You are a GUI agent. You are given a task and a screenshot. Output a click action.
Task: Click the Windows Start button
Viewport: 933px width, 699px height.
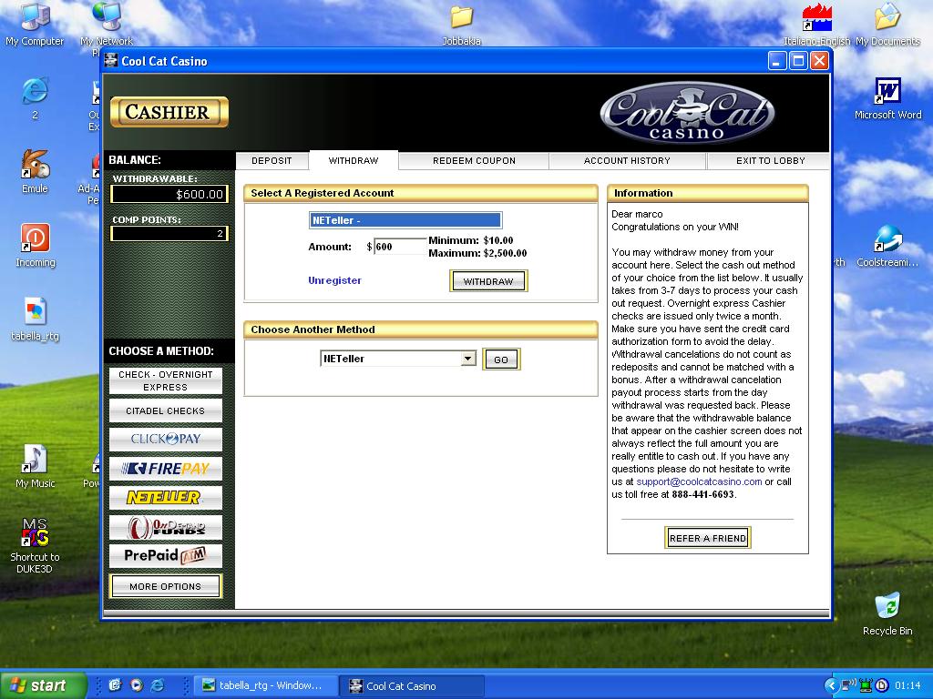coord(43,685)
